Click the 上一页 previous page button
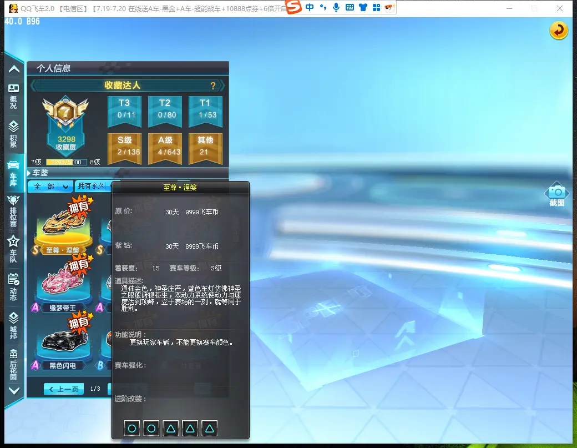 pos(64,389)
